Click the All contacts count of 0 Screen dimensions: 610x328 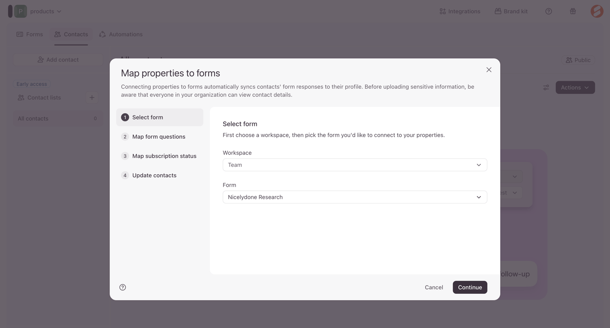95,118
